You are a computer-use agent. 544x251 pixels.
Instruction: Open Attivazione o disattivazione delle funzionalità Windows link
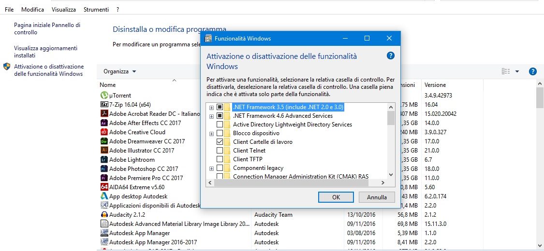pos(49,70)
